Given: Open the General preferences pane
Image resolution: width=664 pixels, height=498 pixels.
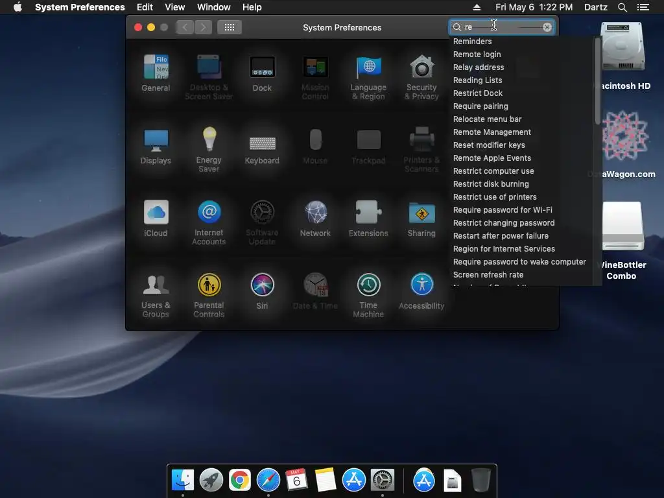Looking at the screenshot, I should click(156, 73).
